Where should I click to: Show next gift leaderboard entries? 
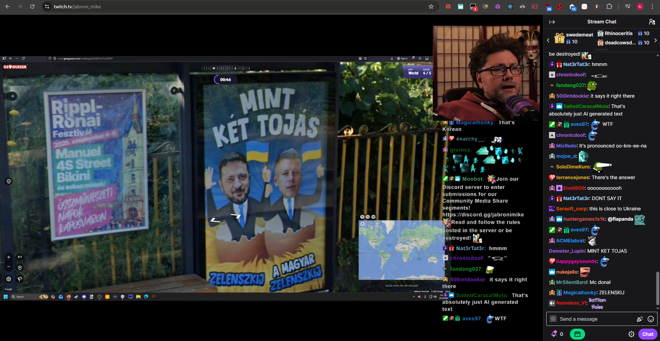pos(655,40)
